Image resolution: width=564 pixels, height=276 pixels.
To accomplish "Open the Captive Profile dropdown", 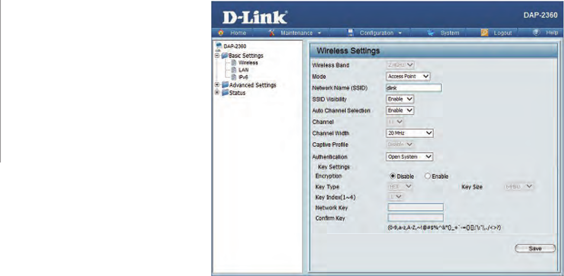I will point(400,145).
